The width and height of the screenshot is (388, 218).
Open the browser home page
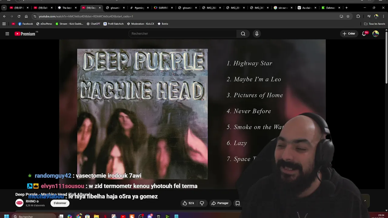pyautogui.click(x=26, y=16)
